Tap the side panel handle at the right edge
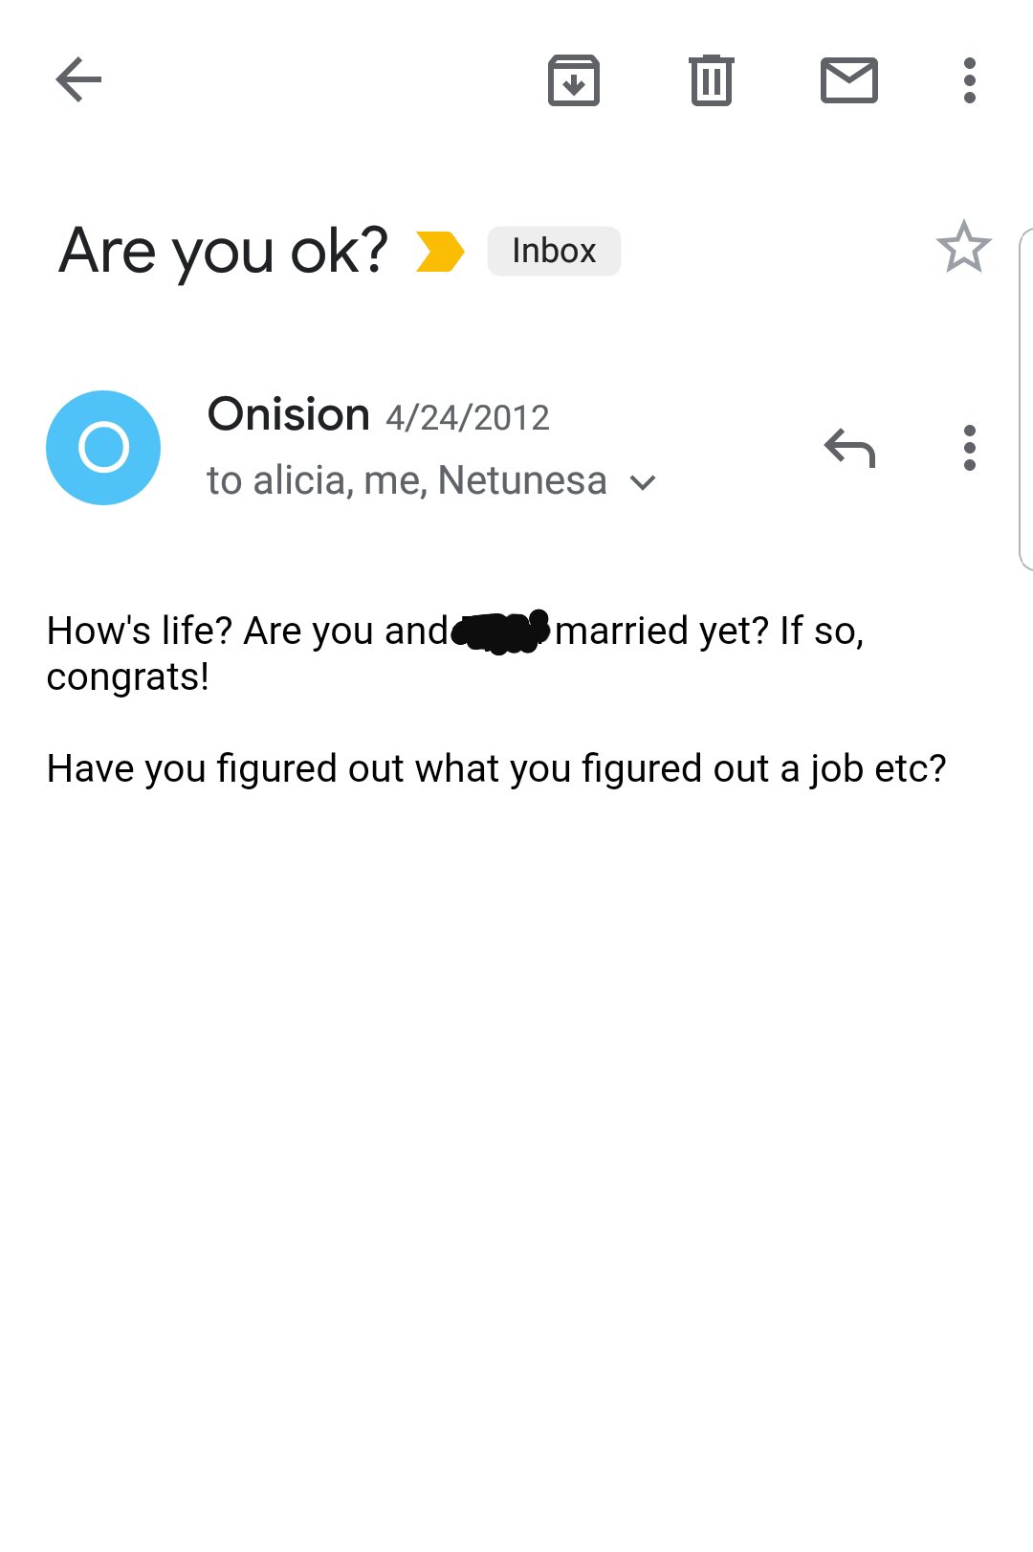The width and height of the screenshot is (1033, 1552). [1026, 399]
